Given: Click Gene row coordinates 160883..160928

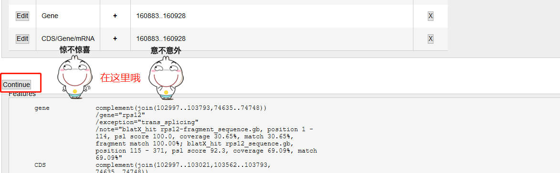Looking at the screenshot, I should coord(161,16).
